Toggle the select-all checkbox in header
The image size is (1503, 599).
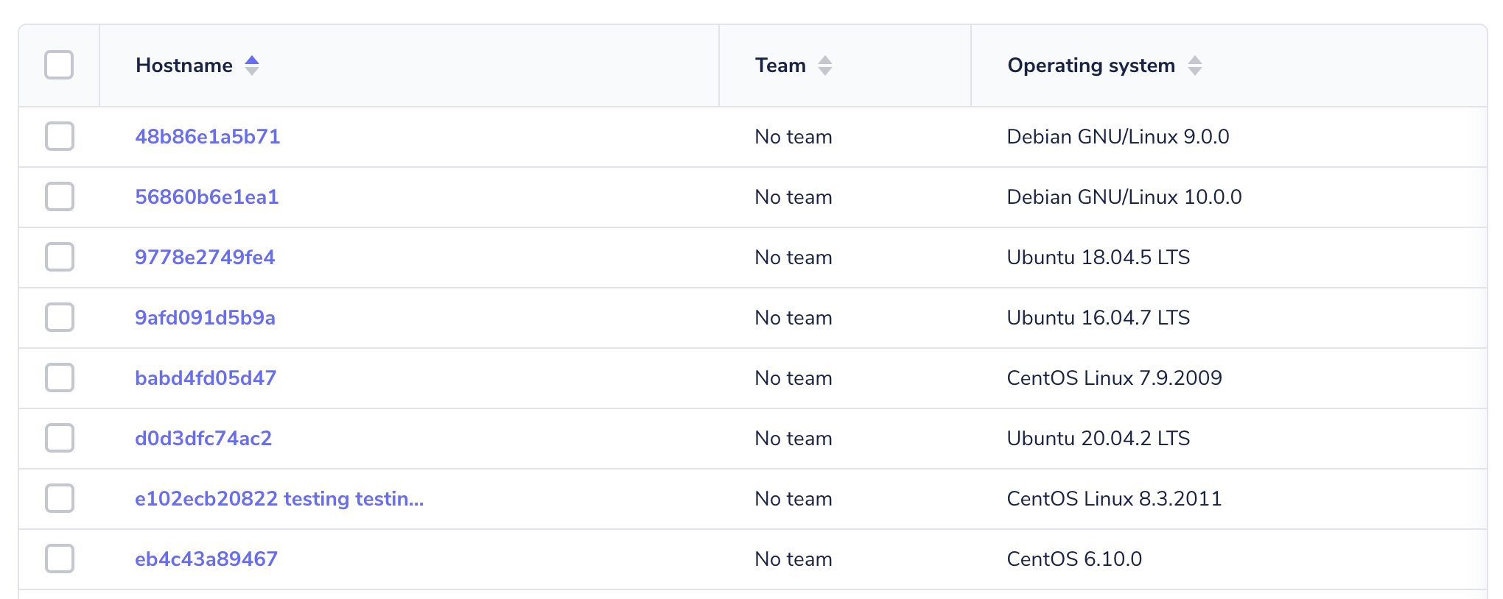point(59,65)
